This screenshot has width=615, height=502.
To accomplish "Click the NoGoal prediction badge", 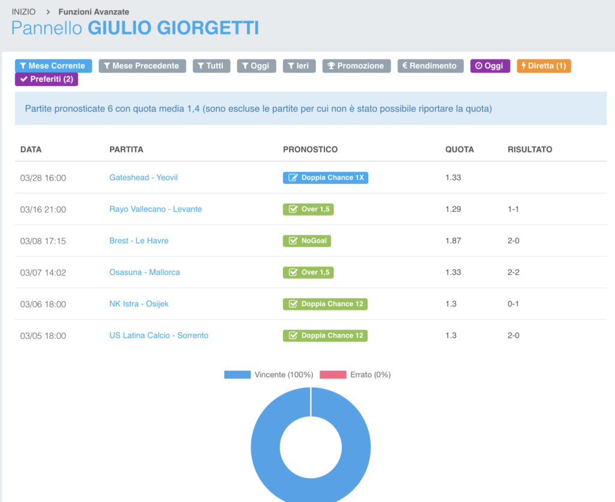I will (x=307, y=241).
